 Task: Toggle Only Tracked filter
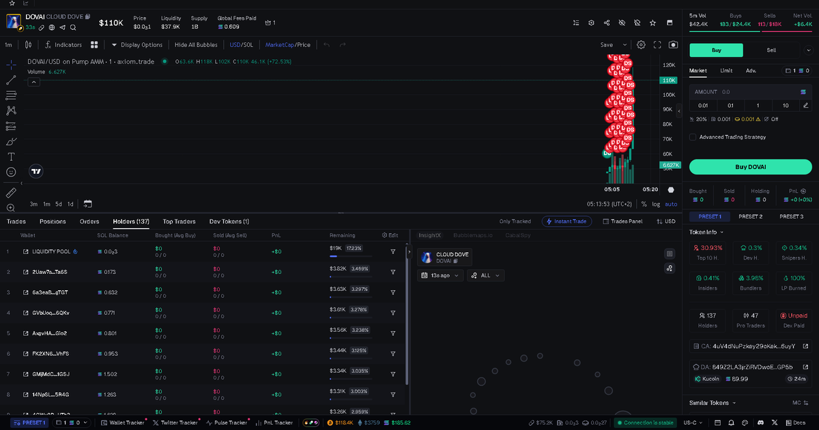tap(515, 221)
